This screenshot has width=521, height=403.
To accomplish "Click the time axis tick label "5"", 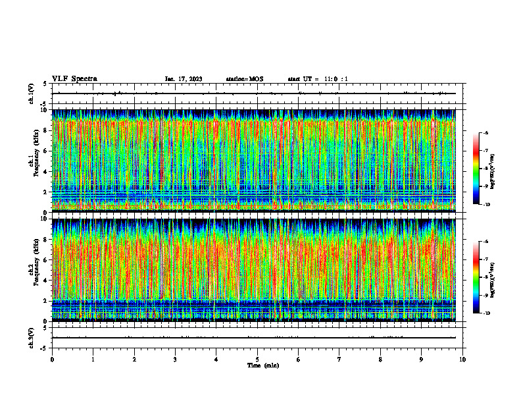I will 257,360.
